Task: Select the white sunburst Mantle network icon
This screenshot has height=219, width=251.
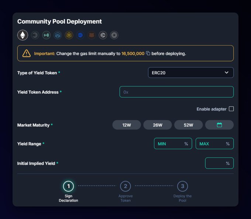Action: coord(114,35)
